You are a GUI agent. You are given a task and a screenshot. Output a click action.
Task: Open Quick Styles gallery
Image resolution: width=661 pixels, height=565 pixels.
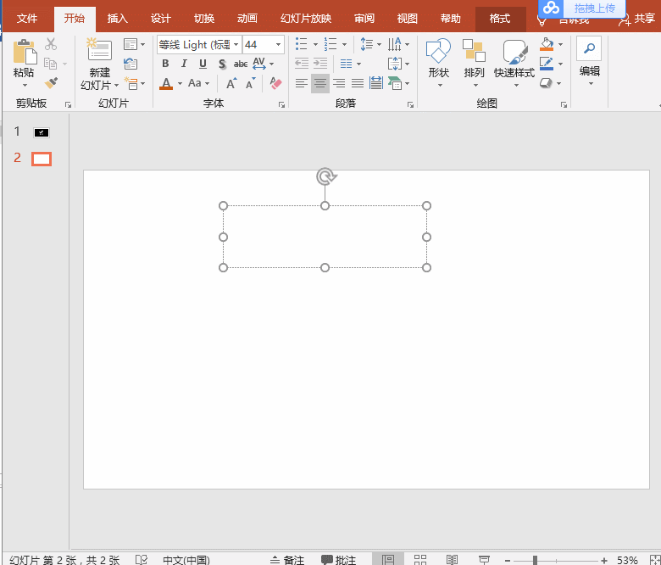click(514, 62)
